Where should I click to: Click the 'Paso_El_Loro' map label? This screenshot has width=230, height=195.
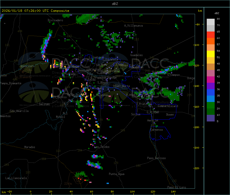[x=177, y=187]
